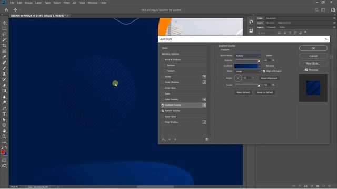The image size is (337, 189).
Task: Click the gradient preview swatch
Action: (x=246, y=66)
